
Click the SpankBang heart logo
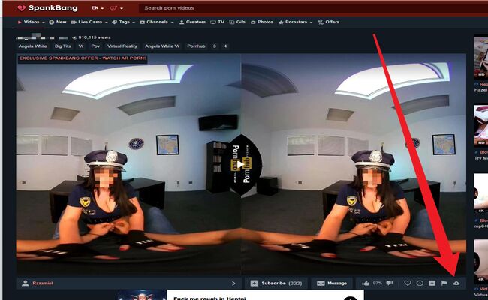(21, 8)
